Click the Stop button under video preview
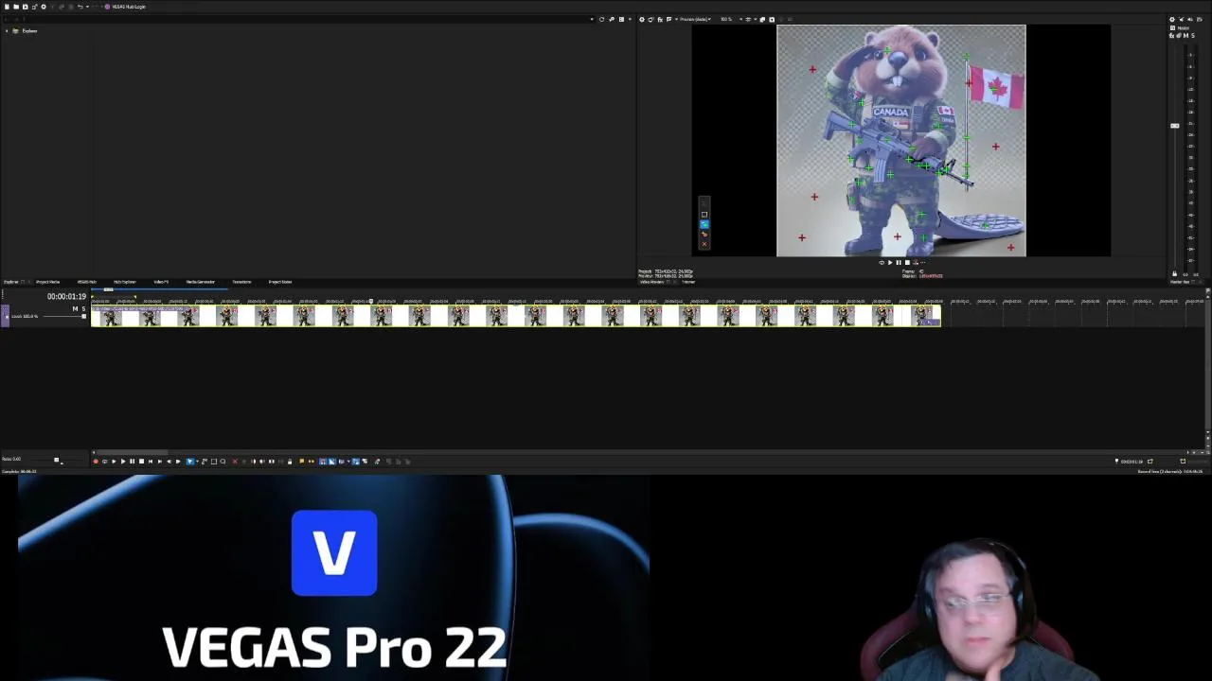This screenshot has width=1212, height=681. (x=906, y=263)
